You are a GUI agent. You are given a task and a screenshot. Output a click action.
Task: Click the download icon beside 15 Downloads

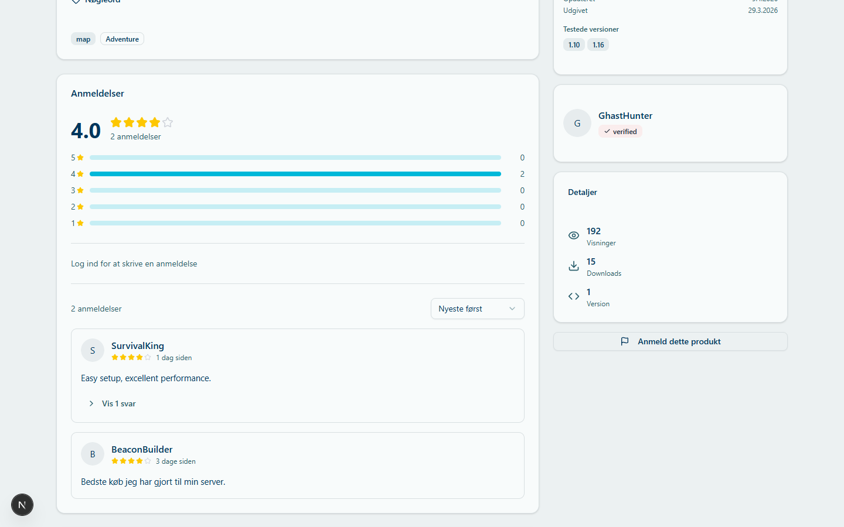pos(574,266)
